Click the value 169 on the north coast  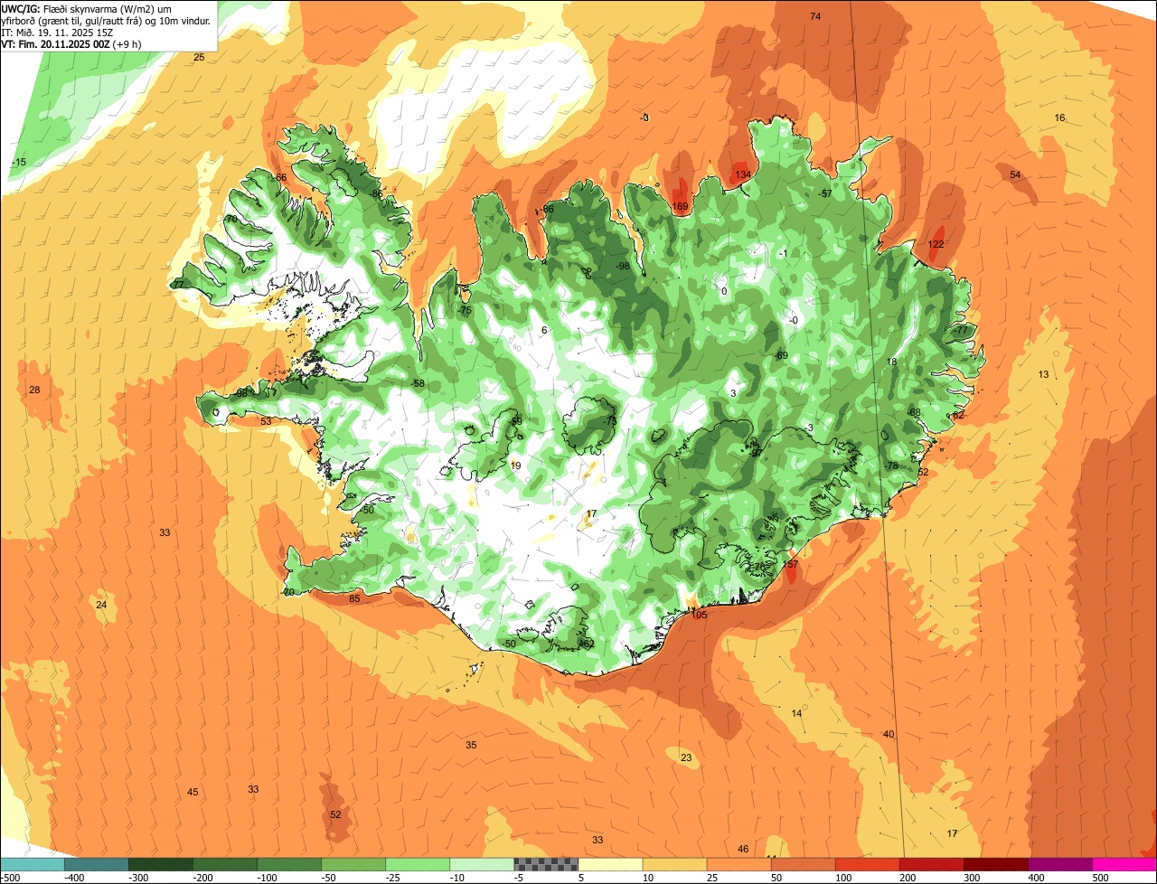(681, 207)
